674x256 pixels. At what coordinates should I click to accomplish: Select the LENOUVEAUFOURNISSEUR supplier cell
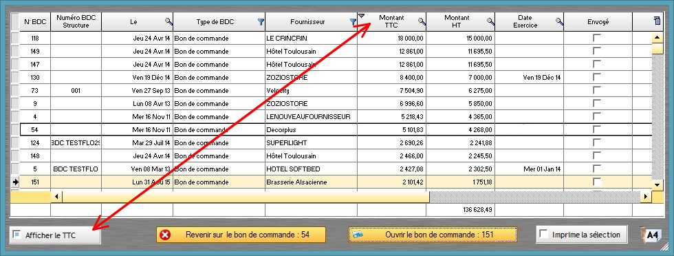311,116
